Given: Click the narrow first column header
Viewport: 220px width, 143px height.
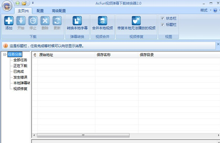Looking at the screenshot, I should 35,55.
